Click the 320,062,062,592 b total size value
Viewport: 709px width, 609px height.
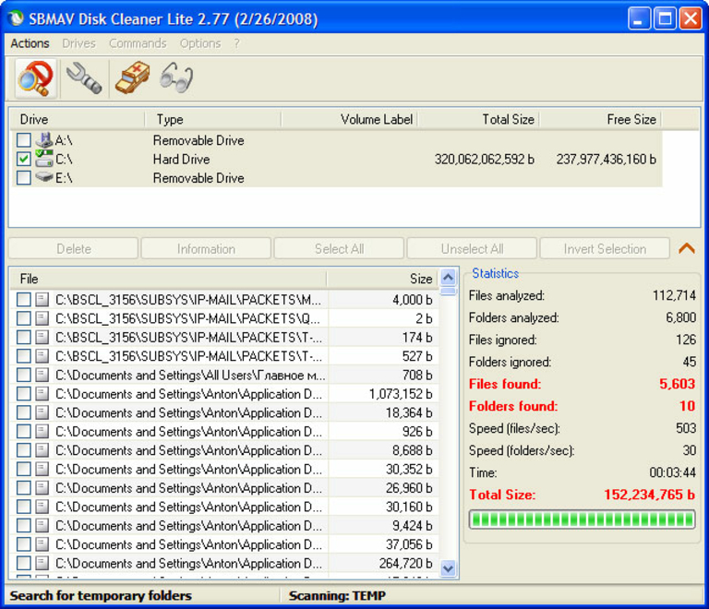point(485,159)
